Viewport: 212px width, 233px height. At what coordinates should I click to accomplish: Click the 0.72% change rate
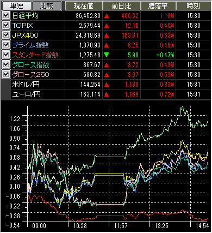pyautogui.click(x=167, y=94)
